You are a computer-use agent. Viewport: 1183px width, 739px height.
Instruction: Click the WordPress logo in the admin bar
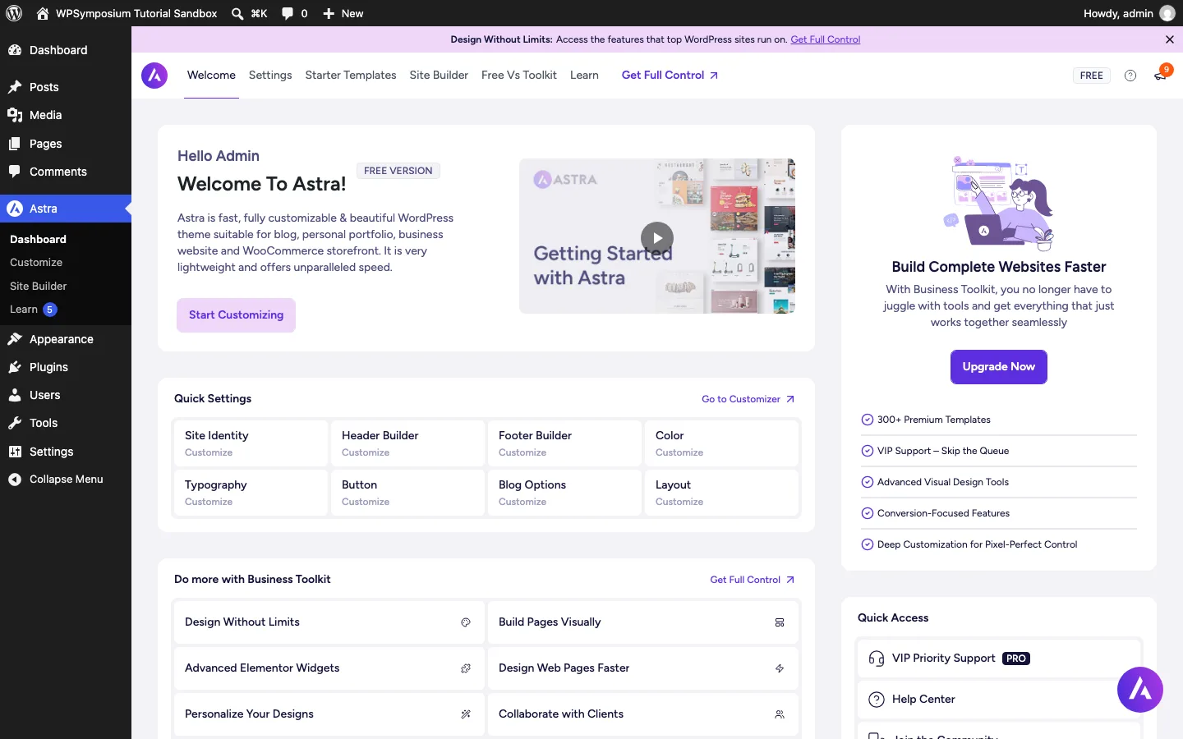pos(14,13)
